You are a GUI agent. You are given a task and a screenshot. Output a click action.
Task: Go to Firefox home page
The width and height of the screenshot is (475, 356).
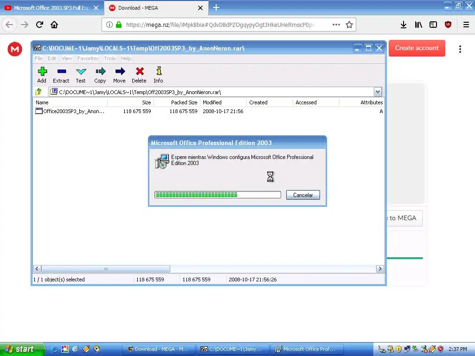[54, 25]
